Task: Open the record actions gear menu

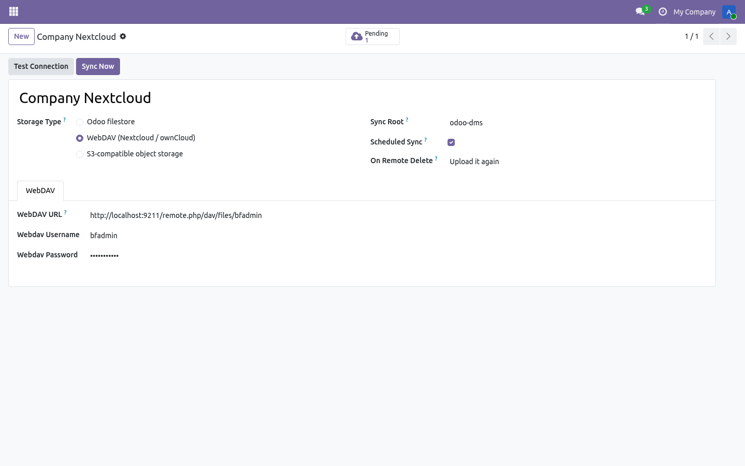Action: [x=123, y=36]
